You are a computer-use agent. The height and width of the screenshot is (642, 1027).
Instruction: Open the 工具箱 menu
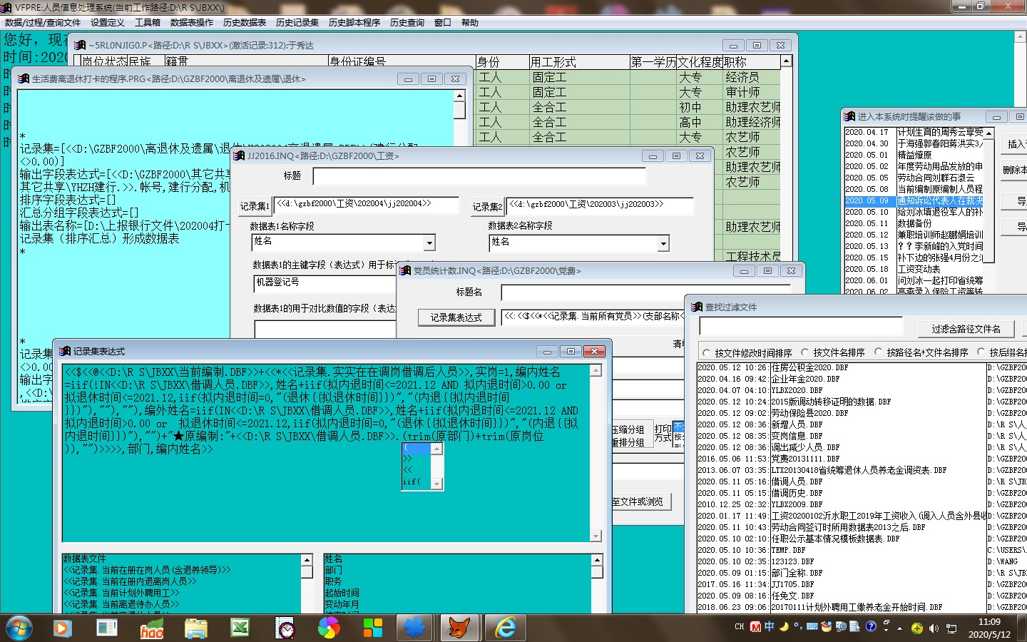[x=147, y=23]
